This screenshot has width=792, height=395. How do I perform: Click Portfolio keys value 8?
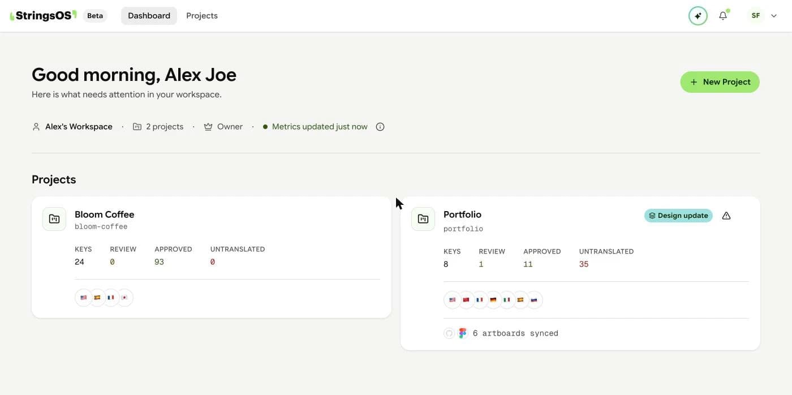tap(446, 264)
